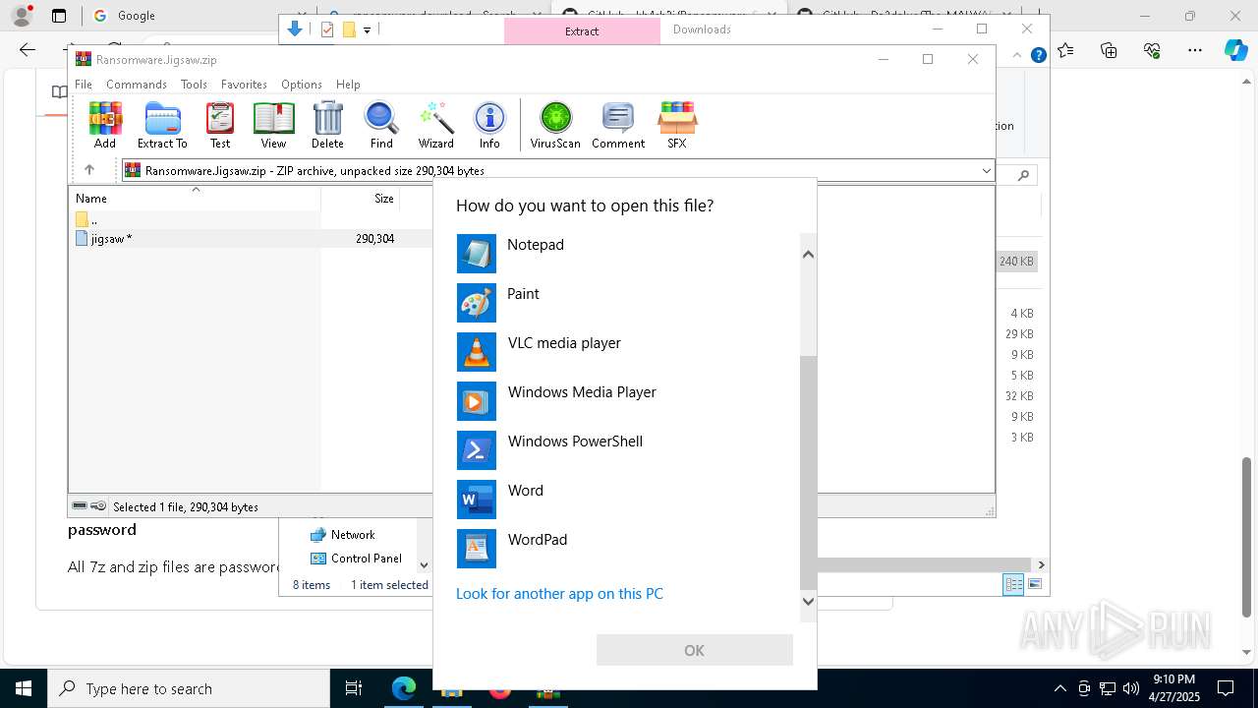Choose Windows PowerShell as the opening app

tap(627, 450)
